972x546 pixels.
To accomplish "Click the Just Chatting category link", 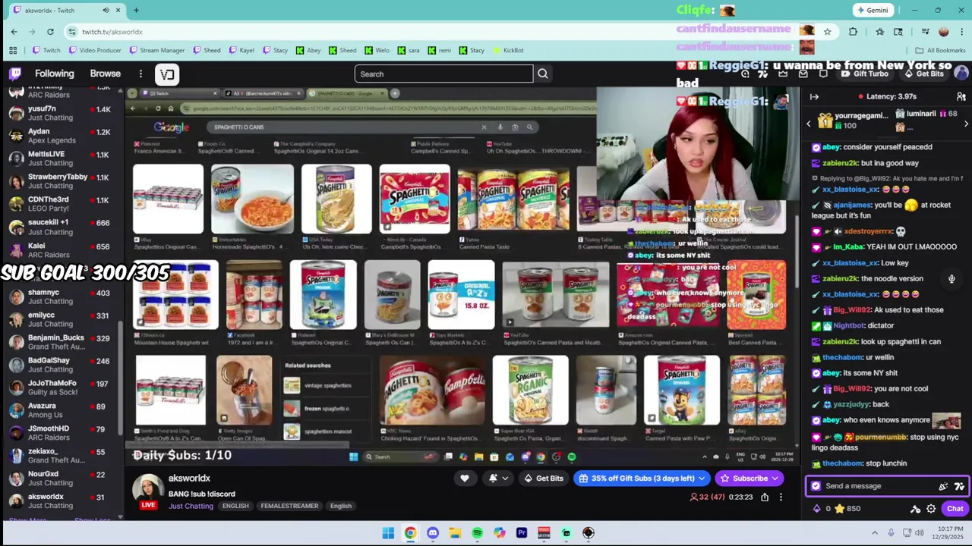I will pos(191,506).
